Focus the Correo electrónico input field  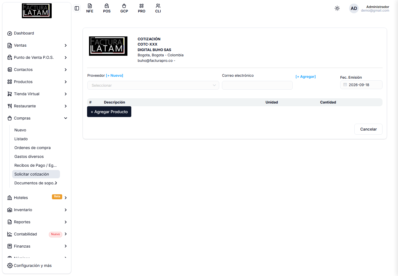pos(257,85)
